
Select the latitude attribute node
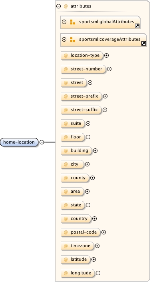76,259
